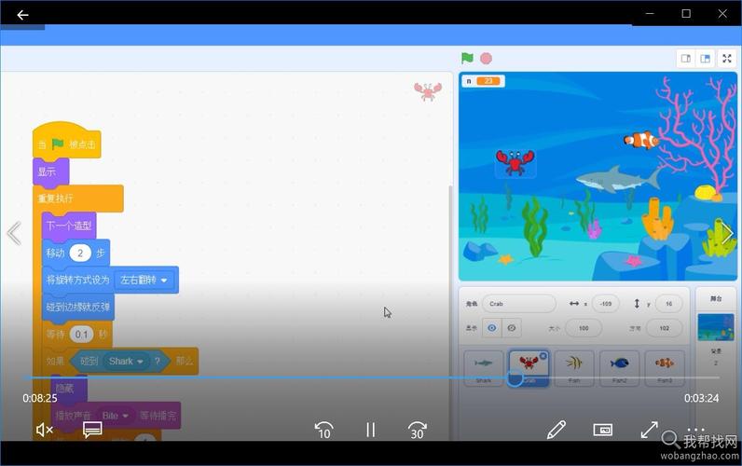The image size is (742, 466).
Task: Pause the video playback
Action: point(370,430)
